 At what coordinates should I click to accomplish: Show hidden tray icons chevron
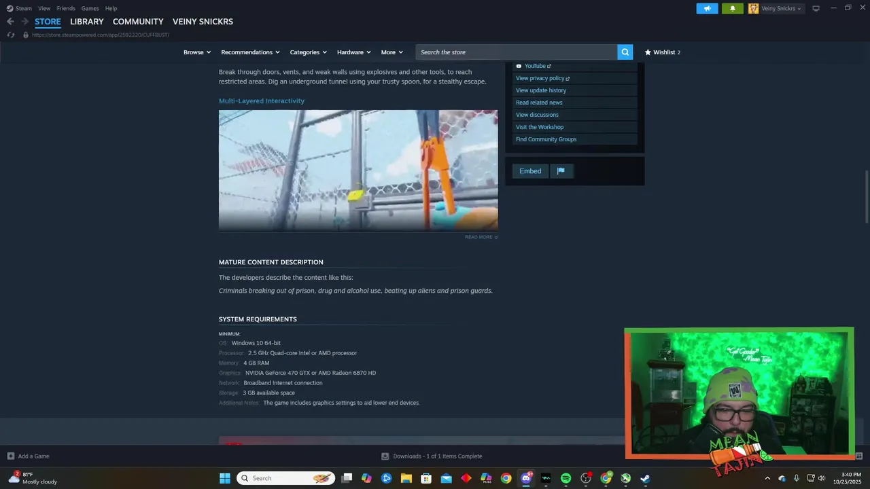(767, 478)
